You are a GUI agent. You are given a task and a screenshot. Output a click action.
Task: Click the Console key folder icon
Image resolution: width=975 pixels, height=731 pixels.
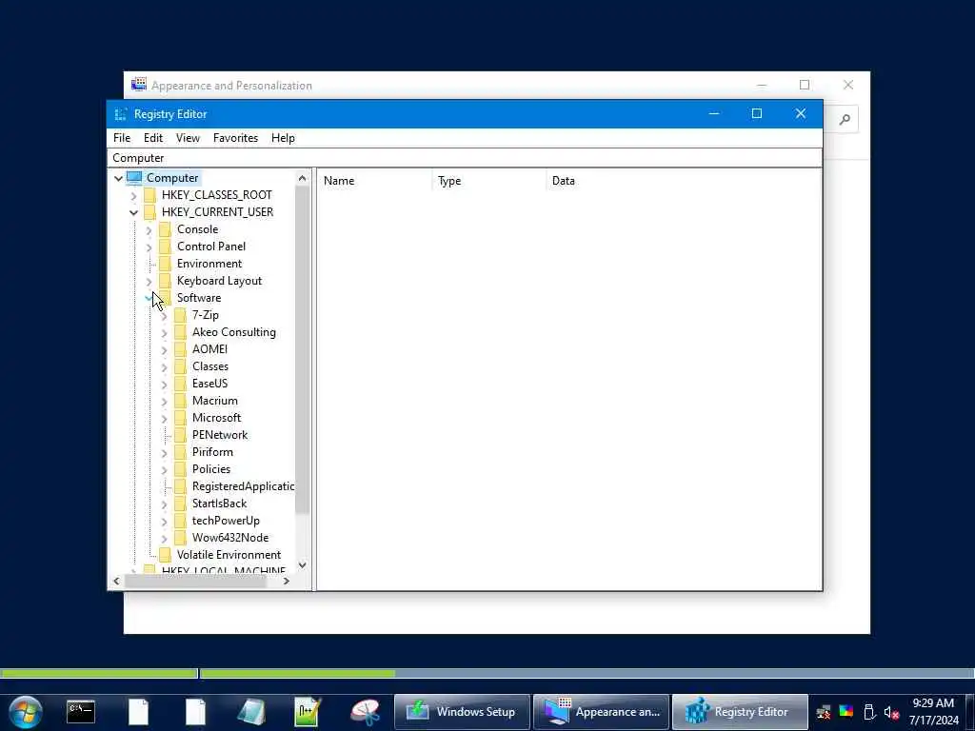tap(165, 229)
